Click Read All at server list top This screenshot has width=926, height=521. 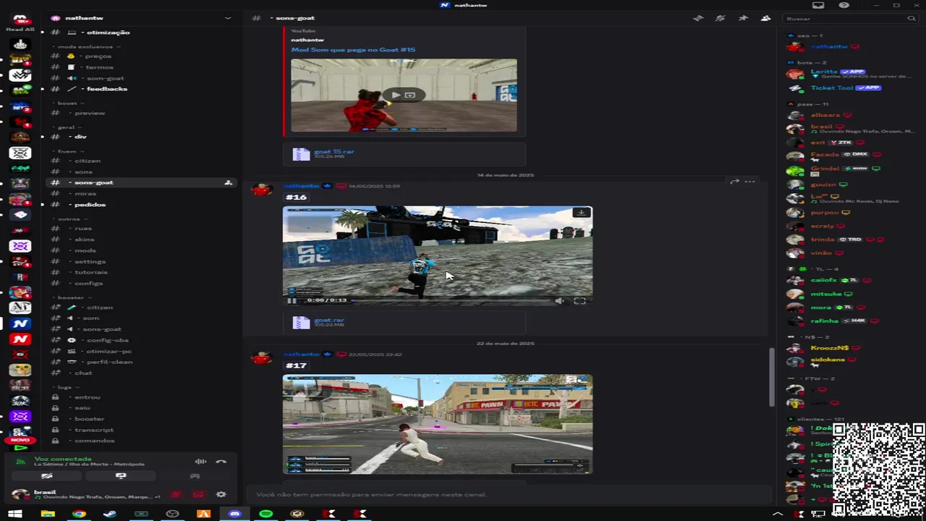point(20,30)
